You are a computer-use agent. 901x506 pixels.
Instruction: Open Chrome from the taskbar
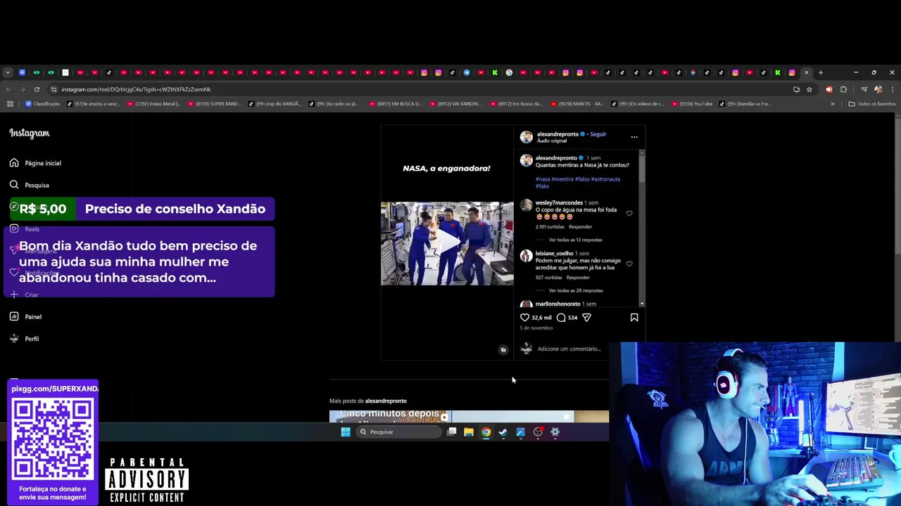pos(486,432)
